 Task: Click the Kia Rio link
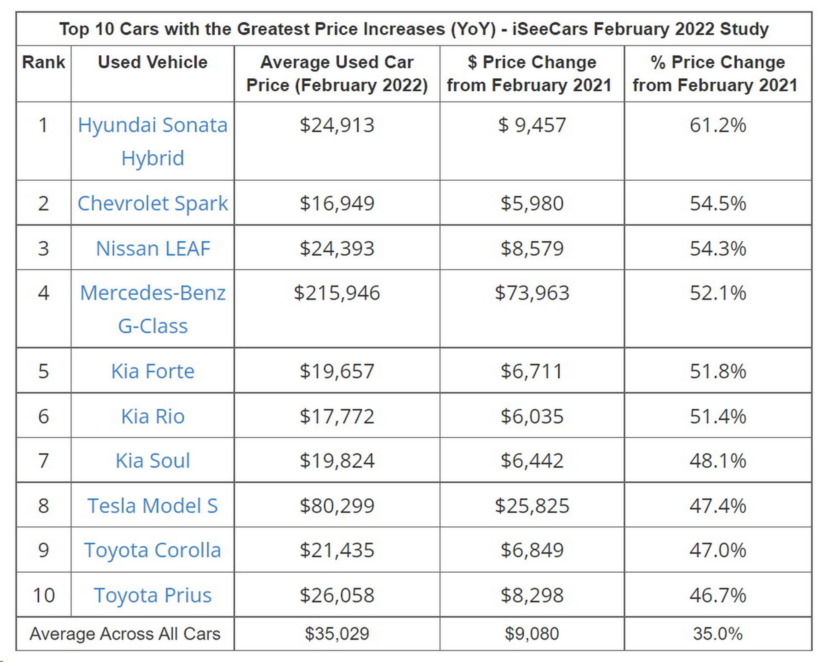tap(152, 417)
